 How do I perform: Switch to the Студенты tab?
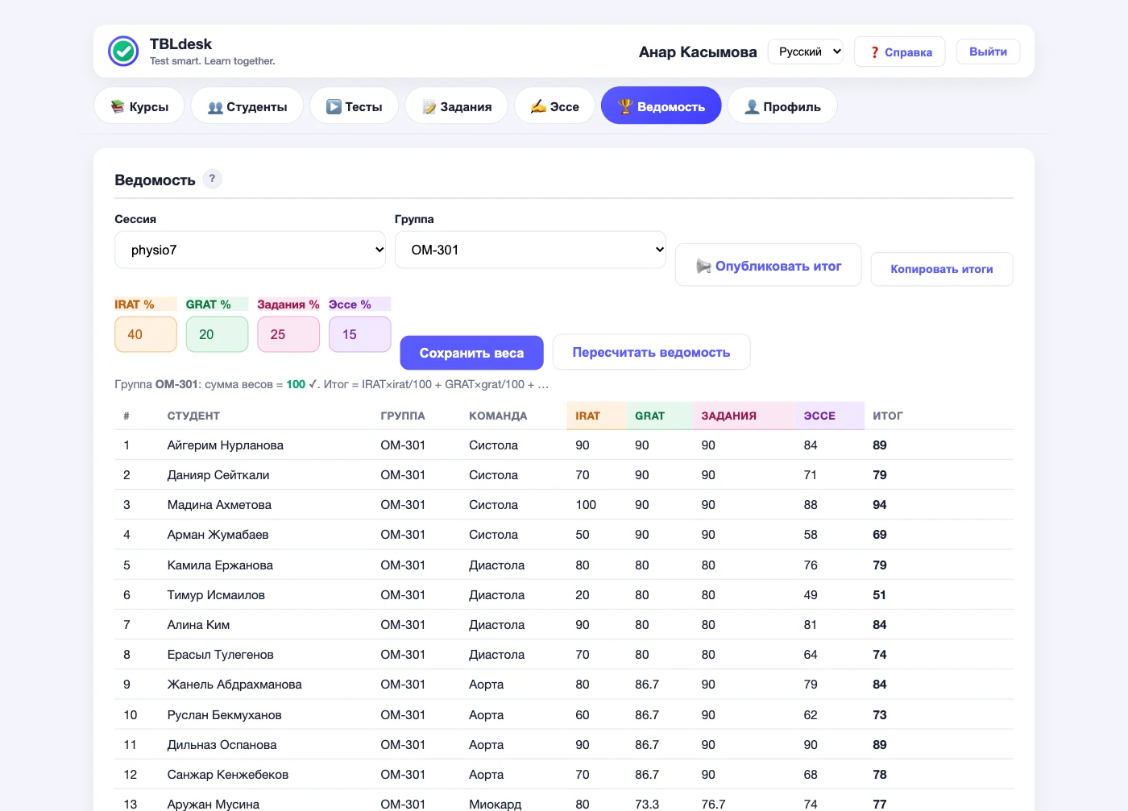click(x=247, y=106)
